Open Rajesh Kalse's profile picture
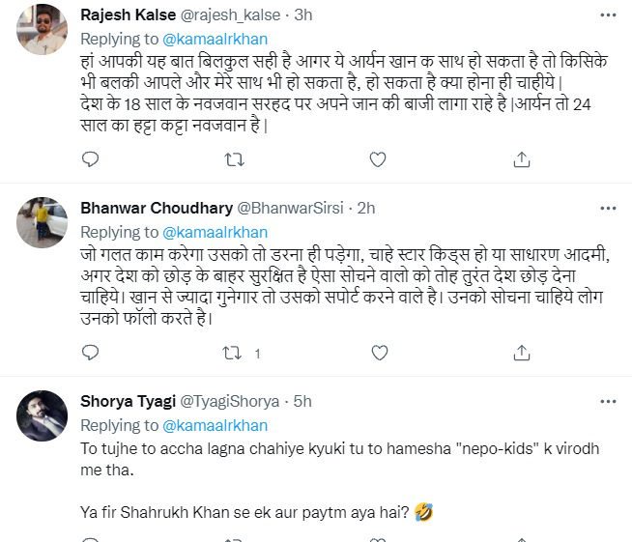Image resolution: width=632 pixels, height=542 pixels. tap(42, 28)
